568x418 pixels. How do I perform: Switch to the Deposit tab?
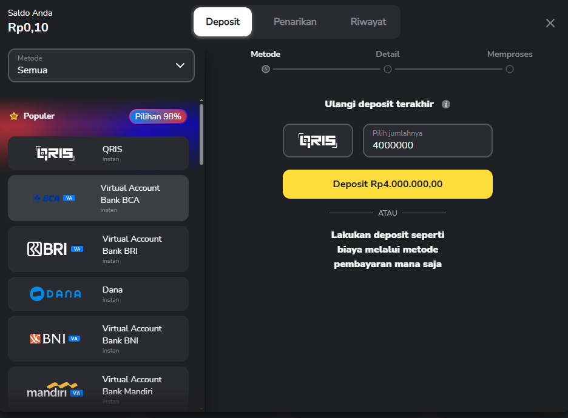223,22
